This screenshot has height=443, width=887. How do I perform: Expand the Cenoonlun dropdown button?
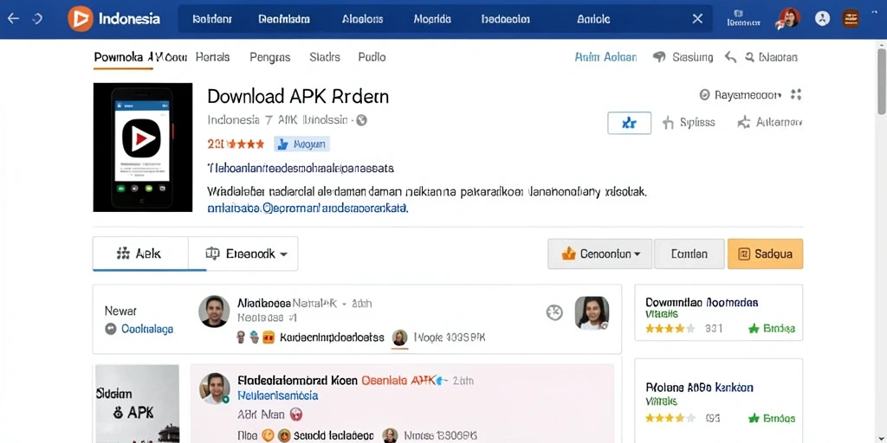(x=599, y=254)
